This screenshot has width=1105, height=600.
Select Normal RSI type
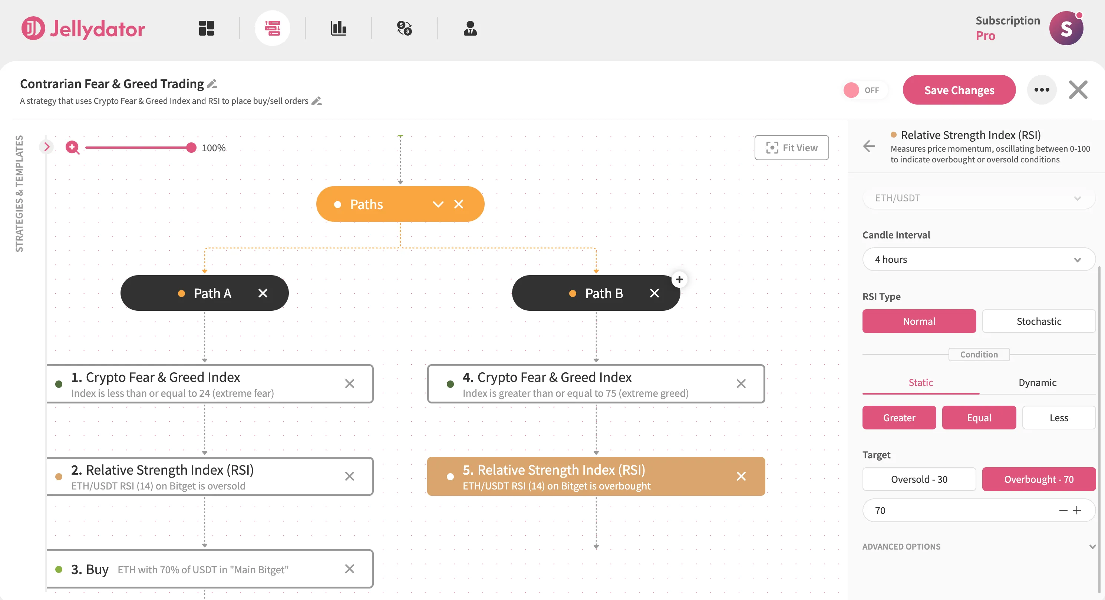919,321
